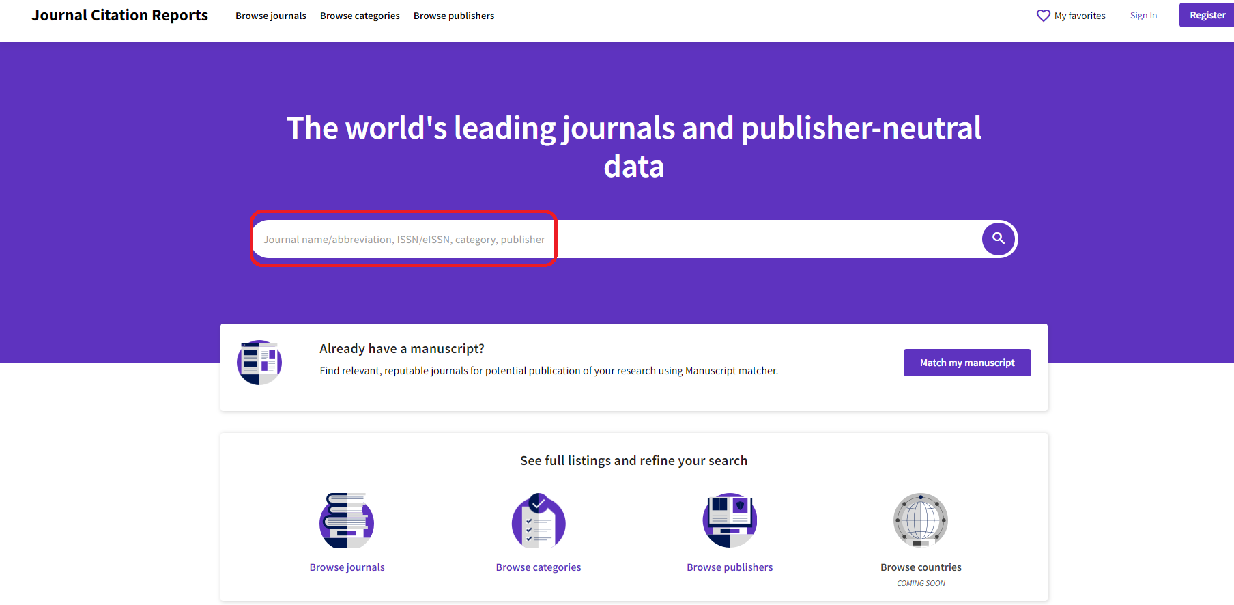The height and width of the screenshot is (605, 1234).
Task: Click the manuscript matcher illustration icon
Action: (x=259, y=363)
